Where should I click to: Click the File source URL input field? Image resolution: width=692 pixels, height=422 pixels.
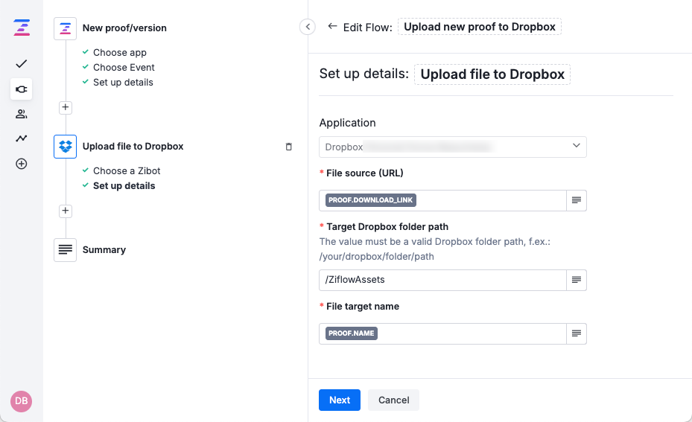[x=442, y=201]
